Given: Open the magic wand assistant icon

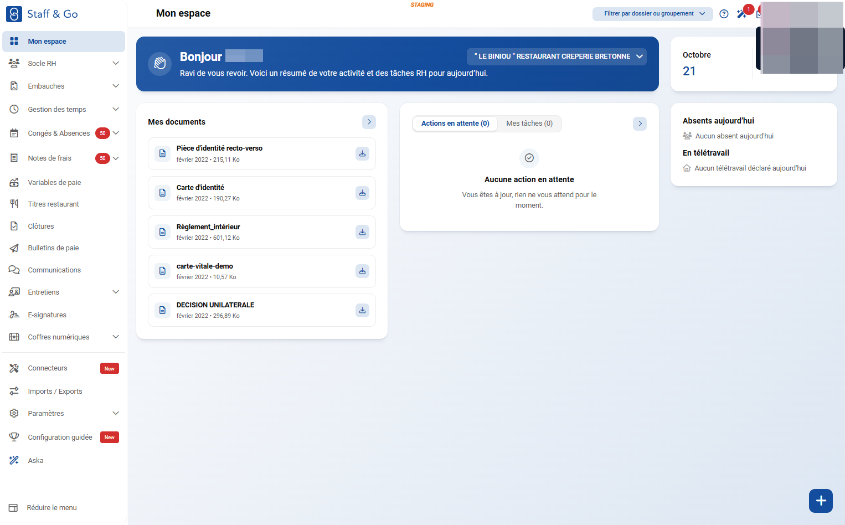Looking at the screenshot, I should click(741, 14).
